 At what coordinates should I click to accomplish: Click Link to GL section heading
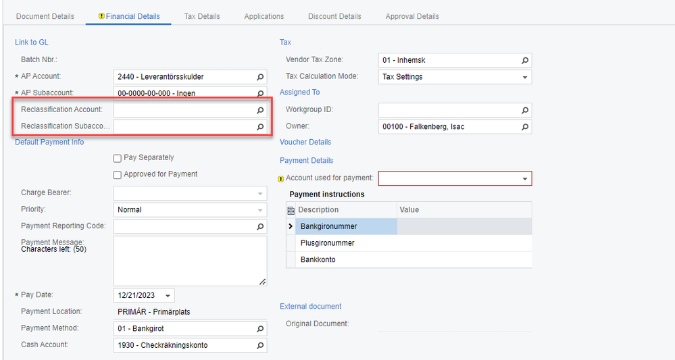(x=32, y=42)
